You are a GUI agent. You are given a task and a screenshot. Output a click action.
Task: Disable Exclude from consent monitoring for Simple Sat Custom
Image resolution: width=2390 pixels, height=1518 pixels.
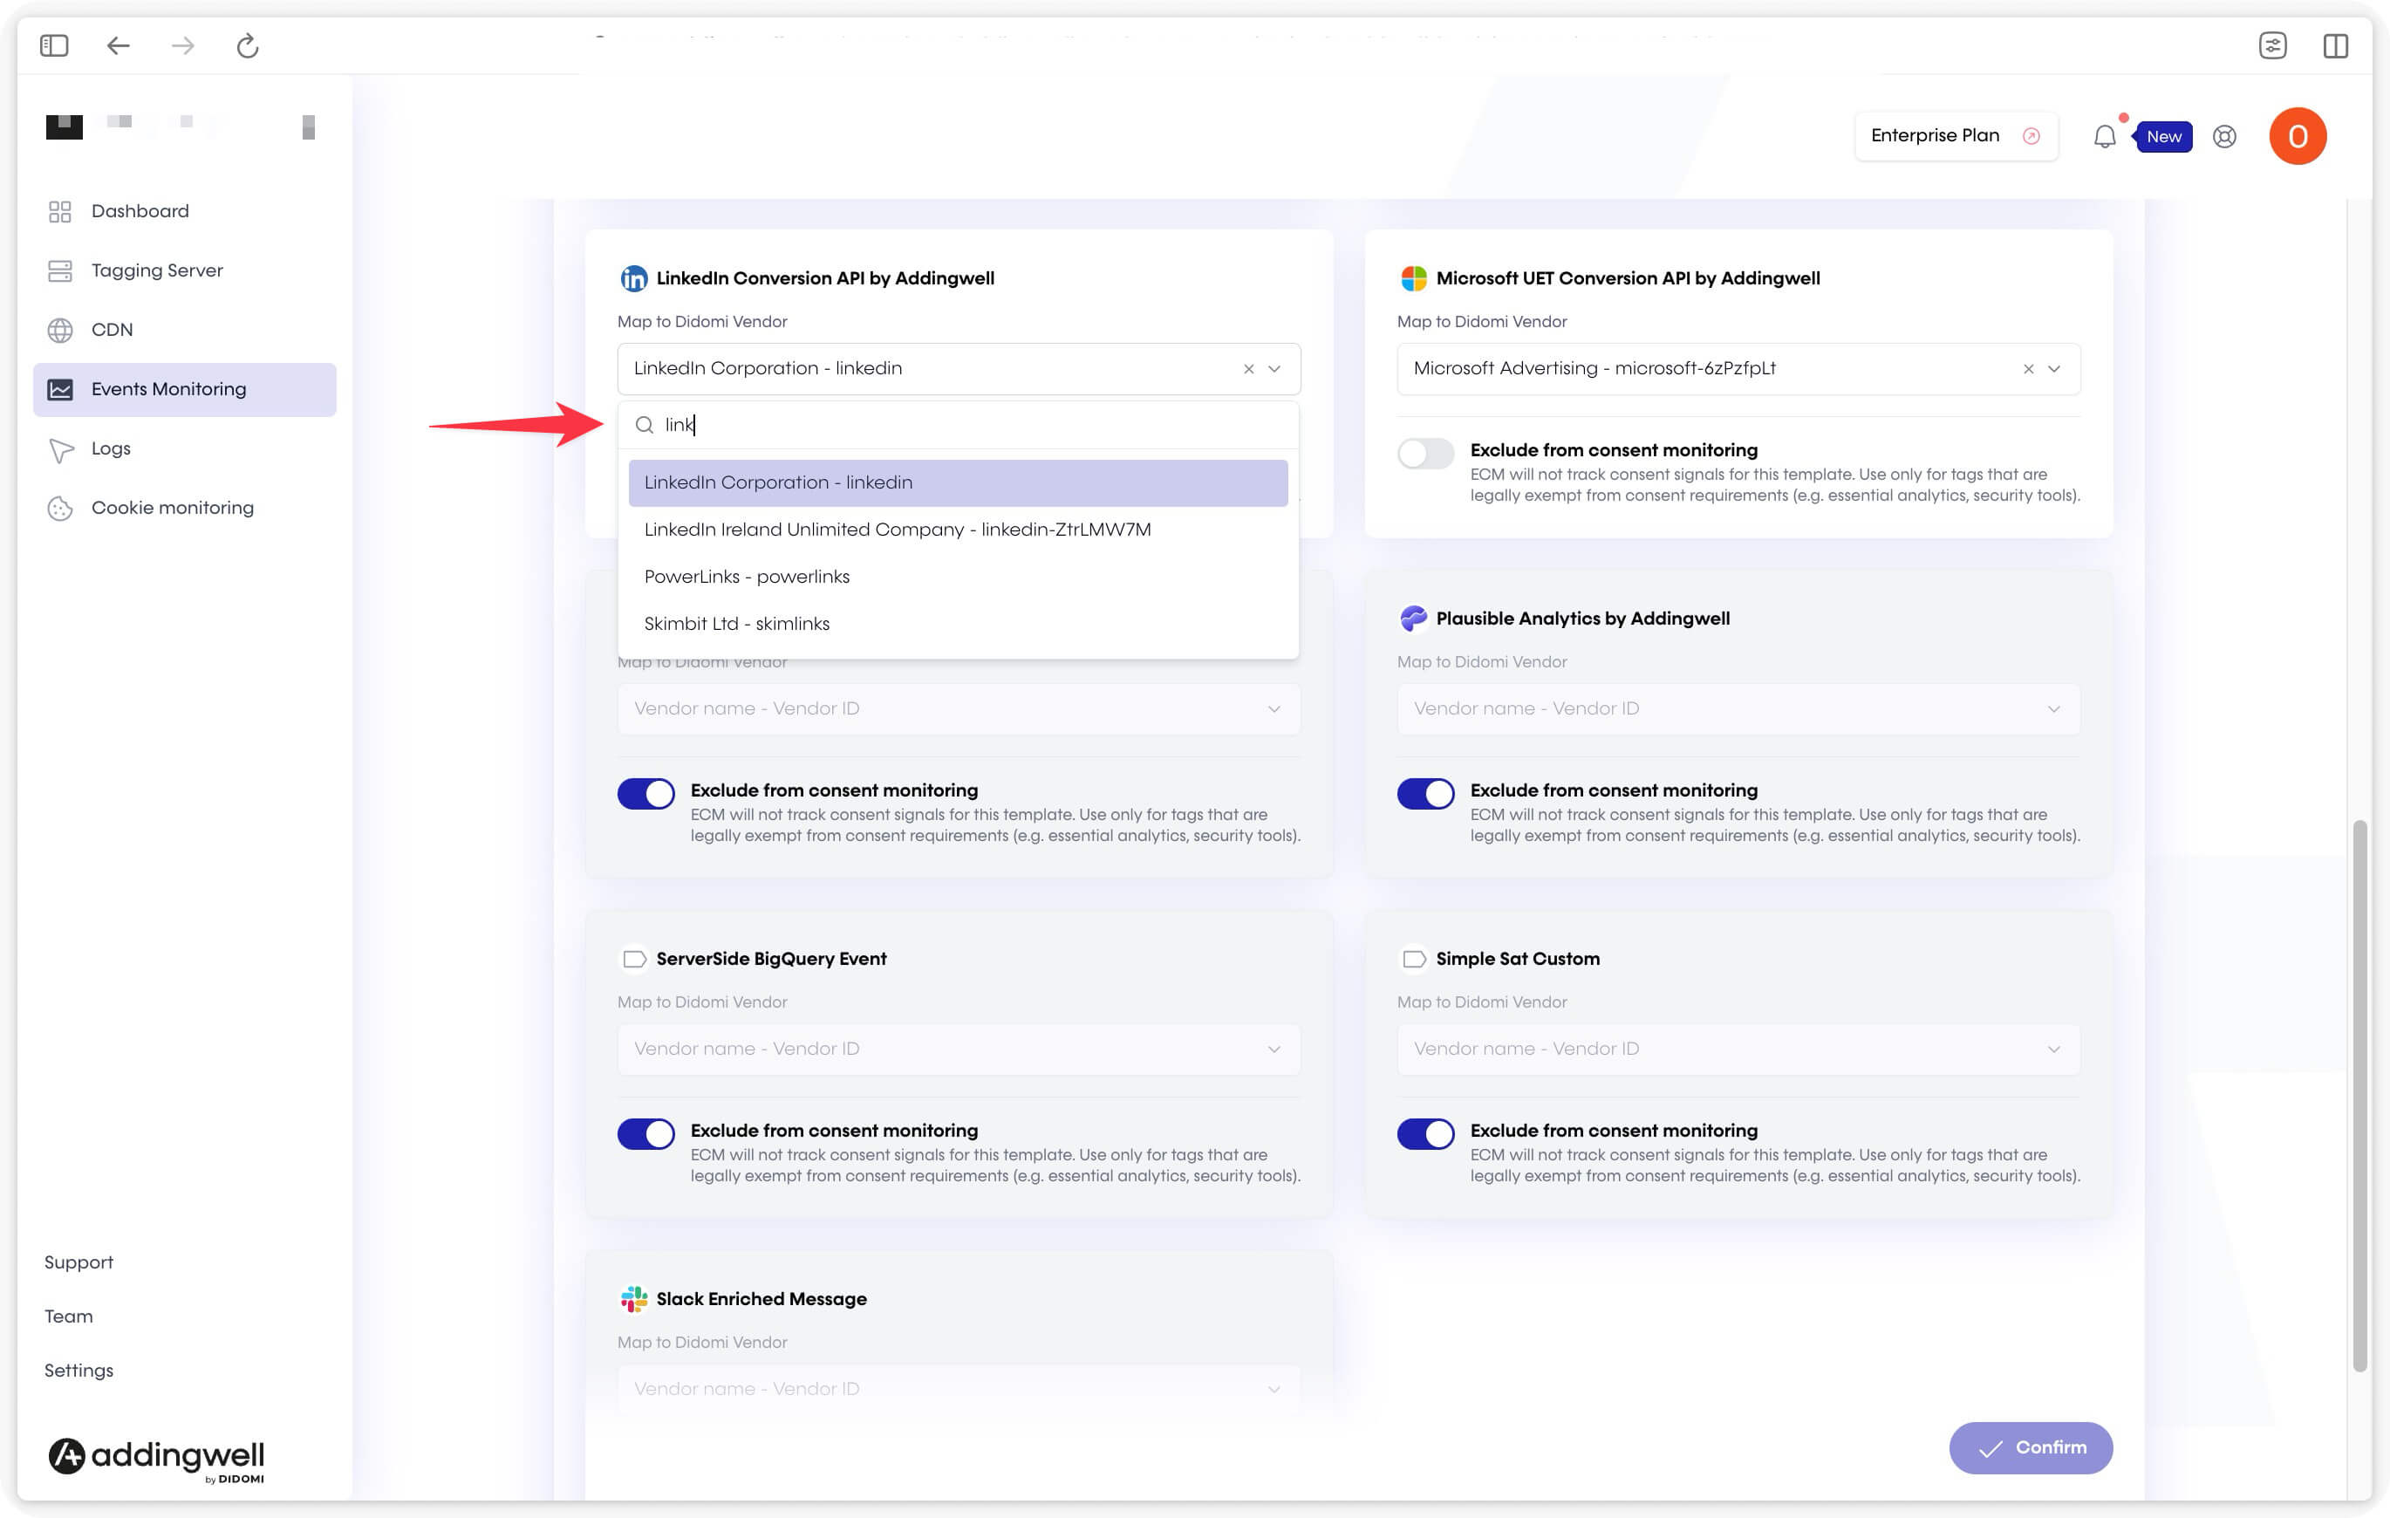[1425, 1134]
